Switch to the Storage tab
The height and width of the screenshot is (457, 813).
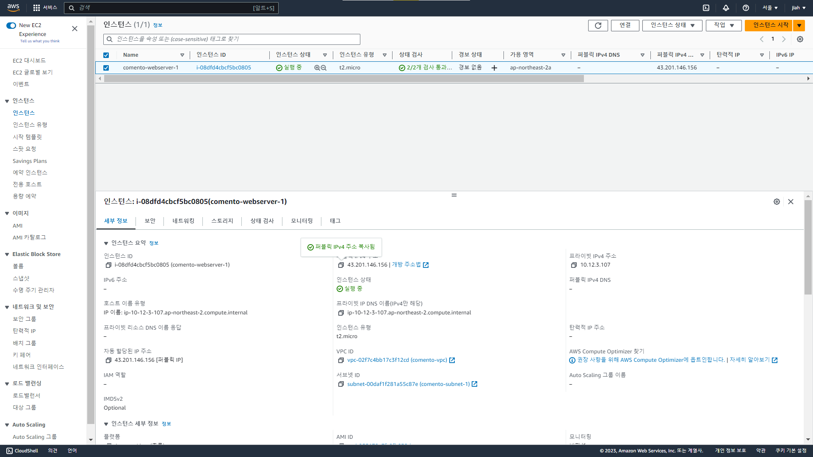coord(222,221)
